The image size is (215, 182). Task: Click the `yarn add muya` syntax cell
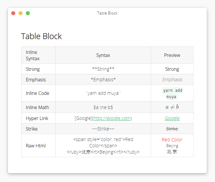pos(103,93)
